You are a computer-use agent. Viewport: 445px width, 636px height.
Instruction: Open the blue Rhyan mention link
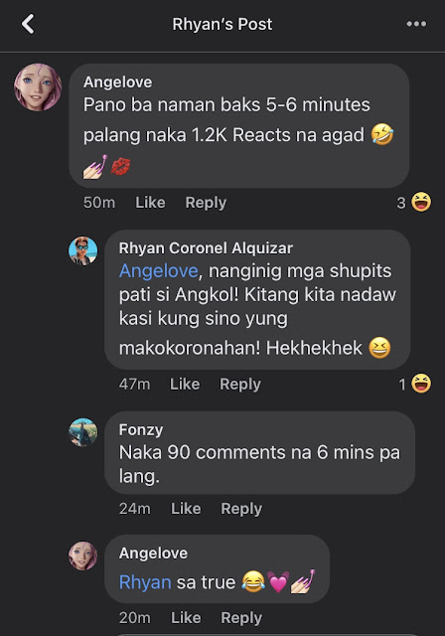pos(145,582)
